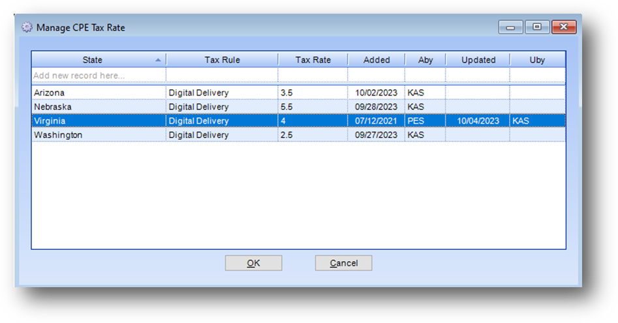Click Nebraska's Digital Delivery tax rule
Screen dimensions: 618x323
click(222, 107)
